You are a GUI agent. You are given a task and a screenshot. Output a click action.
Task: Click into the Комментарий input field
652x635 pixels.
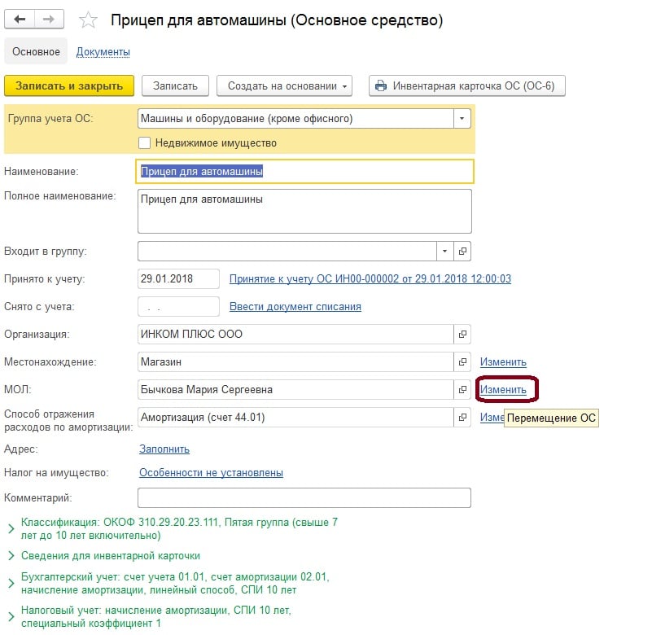304,497
